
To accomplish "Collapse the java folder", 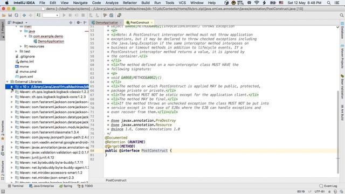I will click(21, 31).
